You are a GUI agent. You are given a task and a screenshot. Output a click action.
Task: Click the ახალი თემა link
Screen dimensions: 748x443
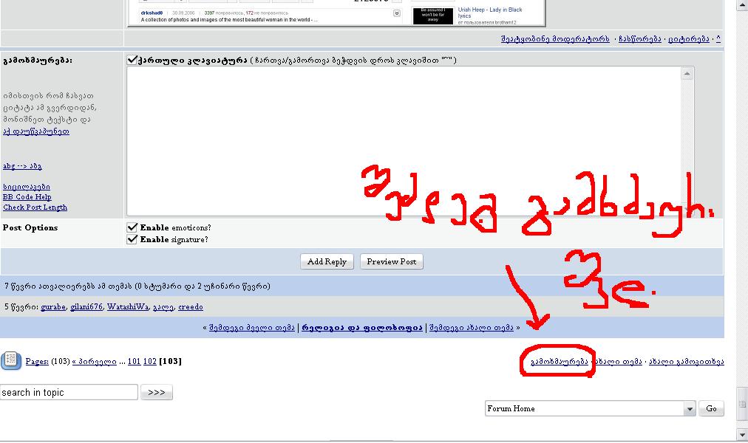click(x=618, y=362)
